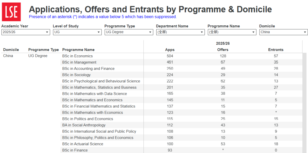Open the Domicile dropdown showing China
This screenshot has width=308, height=153.
283,32
